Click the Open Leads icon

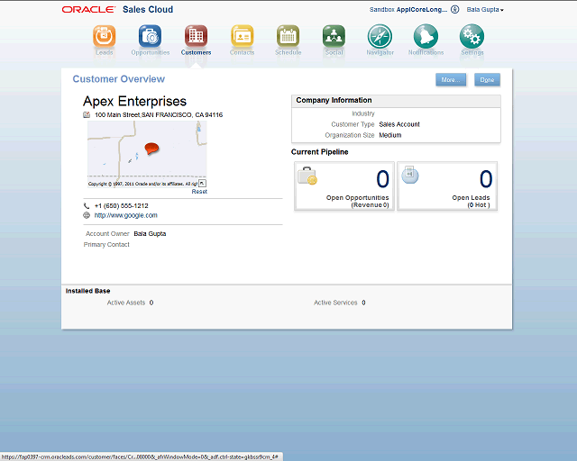[x=410, y=175]
